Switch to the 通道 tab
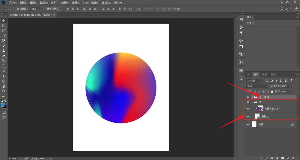Screen dimensions: 300x160 (264, 75)
